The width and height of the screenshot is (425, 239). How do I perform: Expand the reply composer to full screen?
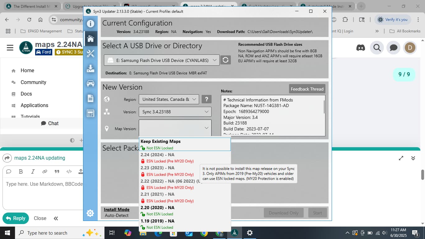pyautogui.click(x=401, y=158)
